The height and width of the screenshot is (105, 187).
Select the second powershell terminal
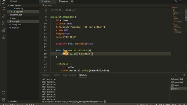(178, 82)
